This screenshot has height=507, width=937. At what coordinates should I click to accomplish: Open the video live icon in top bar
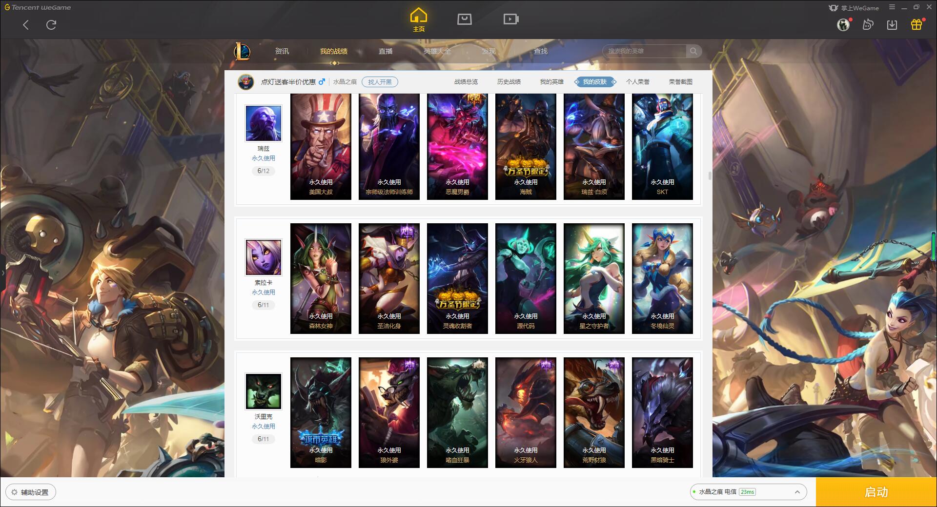[511, 19]
